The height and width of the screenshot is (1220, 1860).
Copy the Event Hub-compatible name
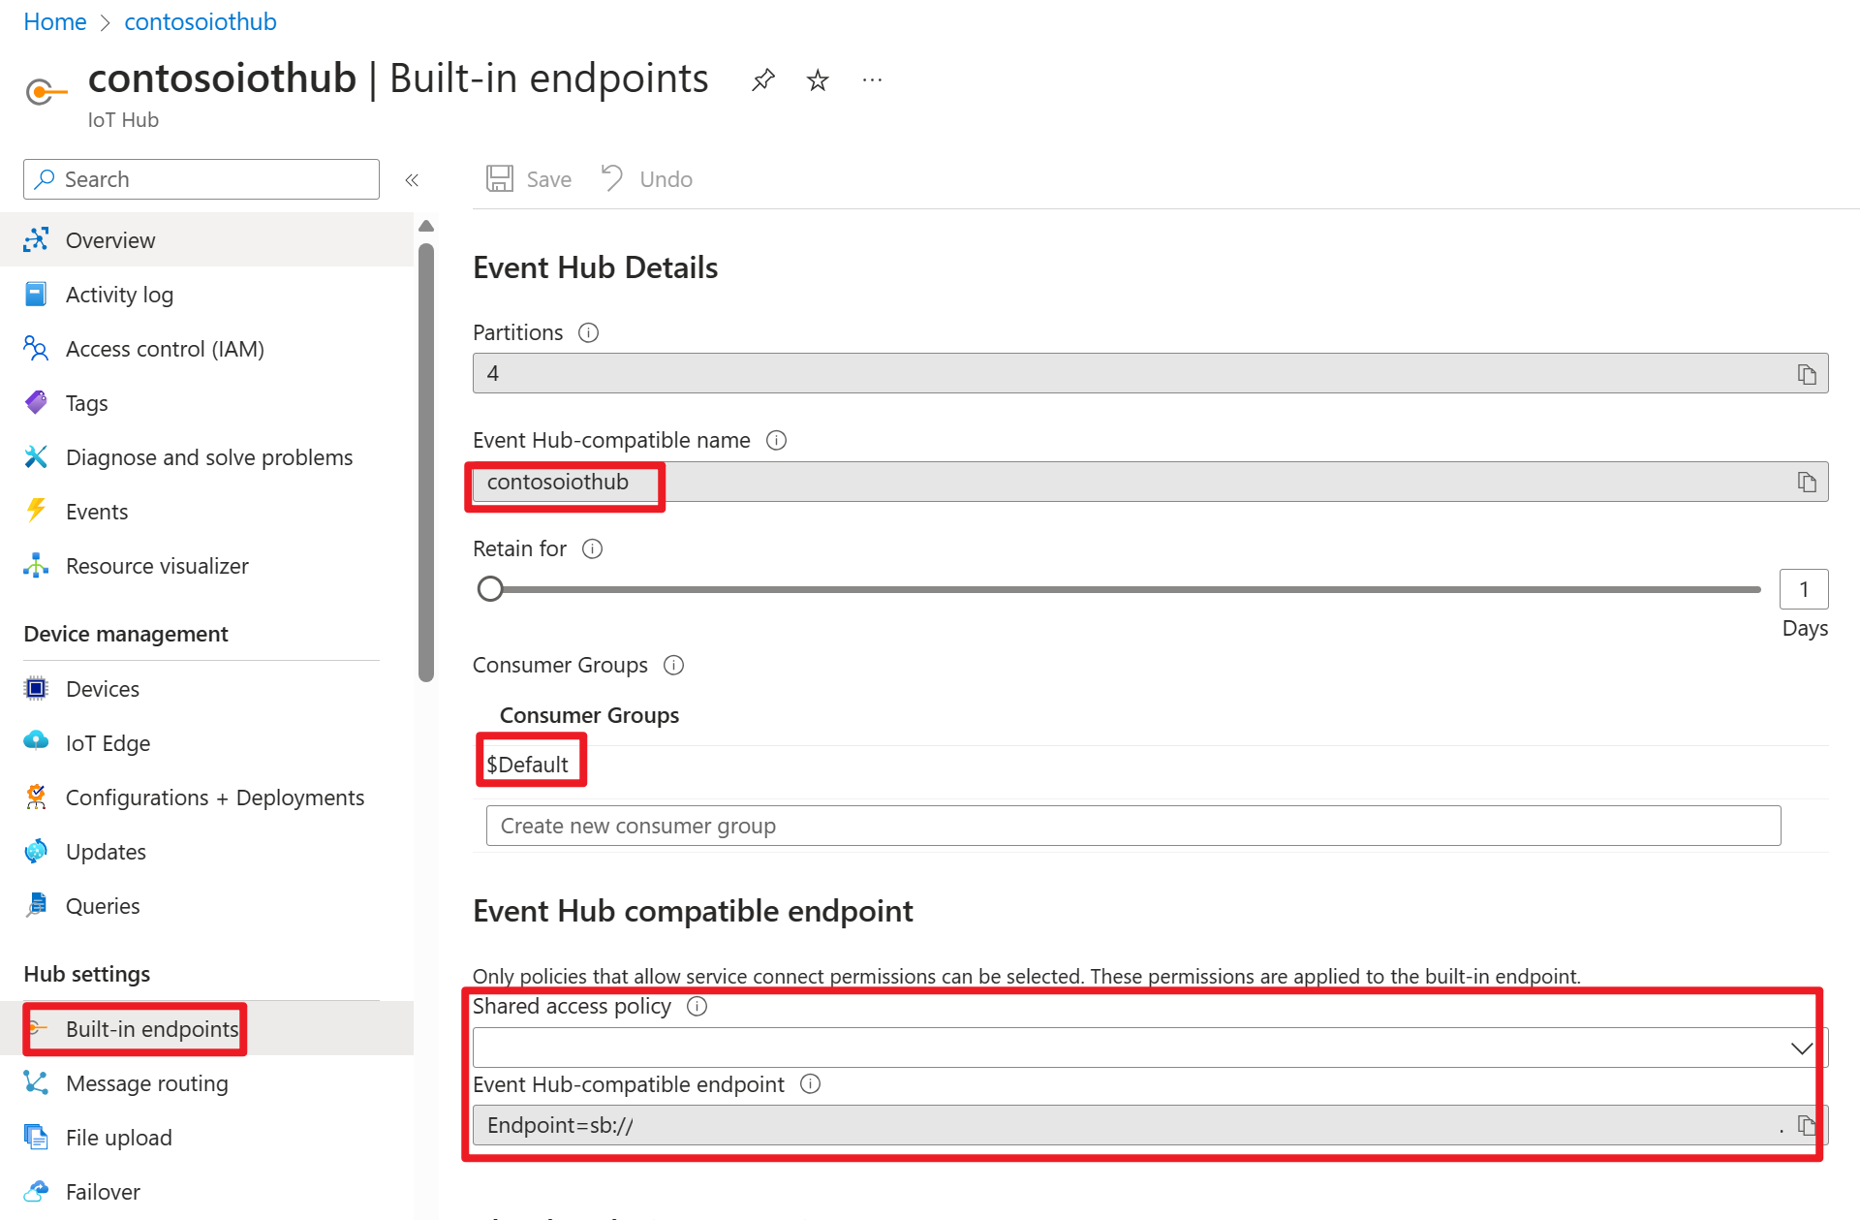click(x=1807, y=482)
